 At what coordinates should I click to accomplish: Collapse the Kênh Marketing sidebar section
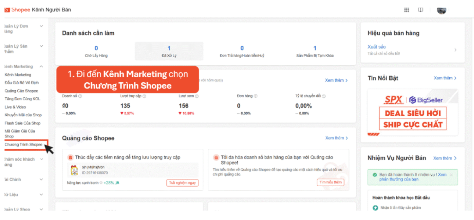point(41,66)
